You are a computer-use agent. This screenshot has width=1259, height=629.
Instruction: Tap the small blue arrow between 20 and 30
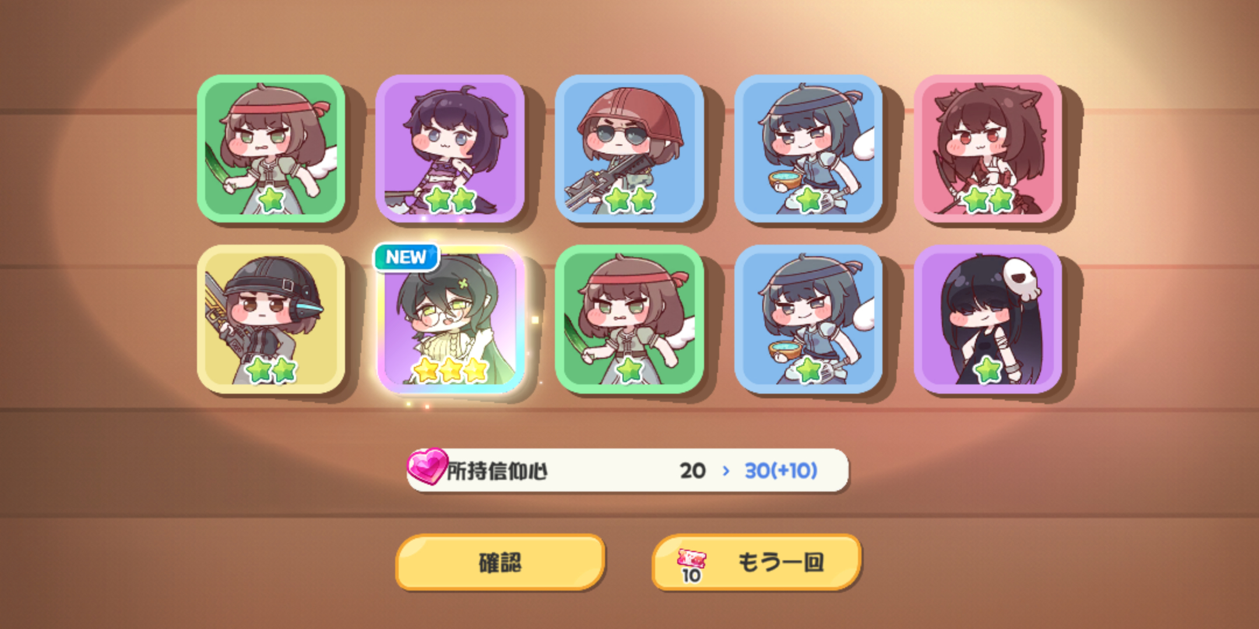[x=726, y=471]
